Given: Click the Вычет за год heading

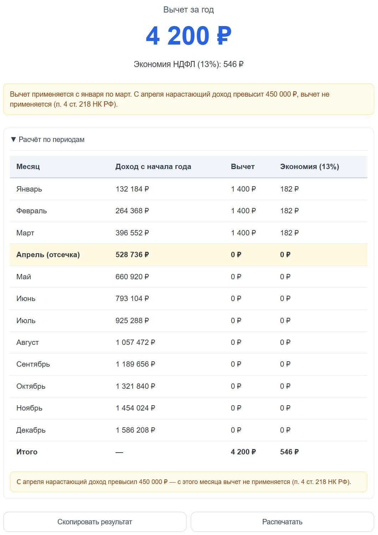Looking at the screenshot, I should coord(189,10).
